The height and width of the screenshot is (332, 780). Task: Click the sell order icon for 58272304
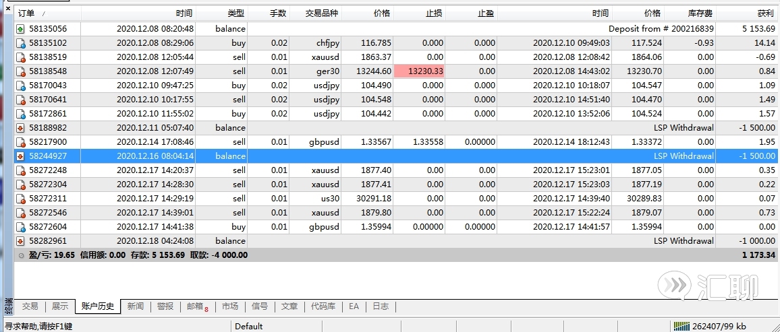pyautogui.click(x=20, y=185)
